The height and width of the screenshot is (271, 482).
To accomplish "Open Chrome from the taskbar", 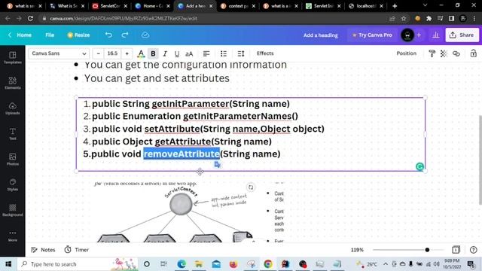I will pos(268,264).
